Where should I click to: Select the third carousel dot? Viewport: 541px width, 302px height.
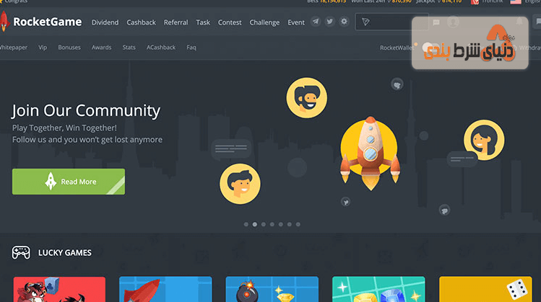[x=263, y=225]
